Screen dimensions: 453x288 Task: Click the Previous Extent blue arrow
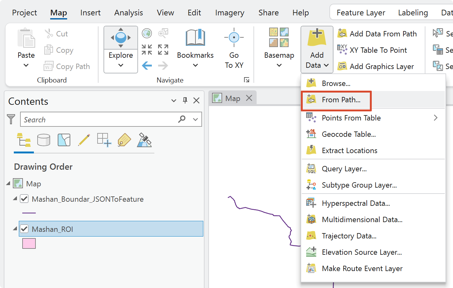147,66
